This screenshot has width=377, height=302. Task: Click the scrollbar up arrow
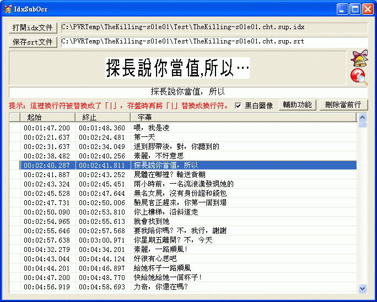pos(362,117)
